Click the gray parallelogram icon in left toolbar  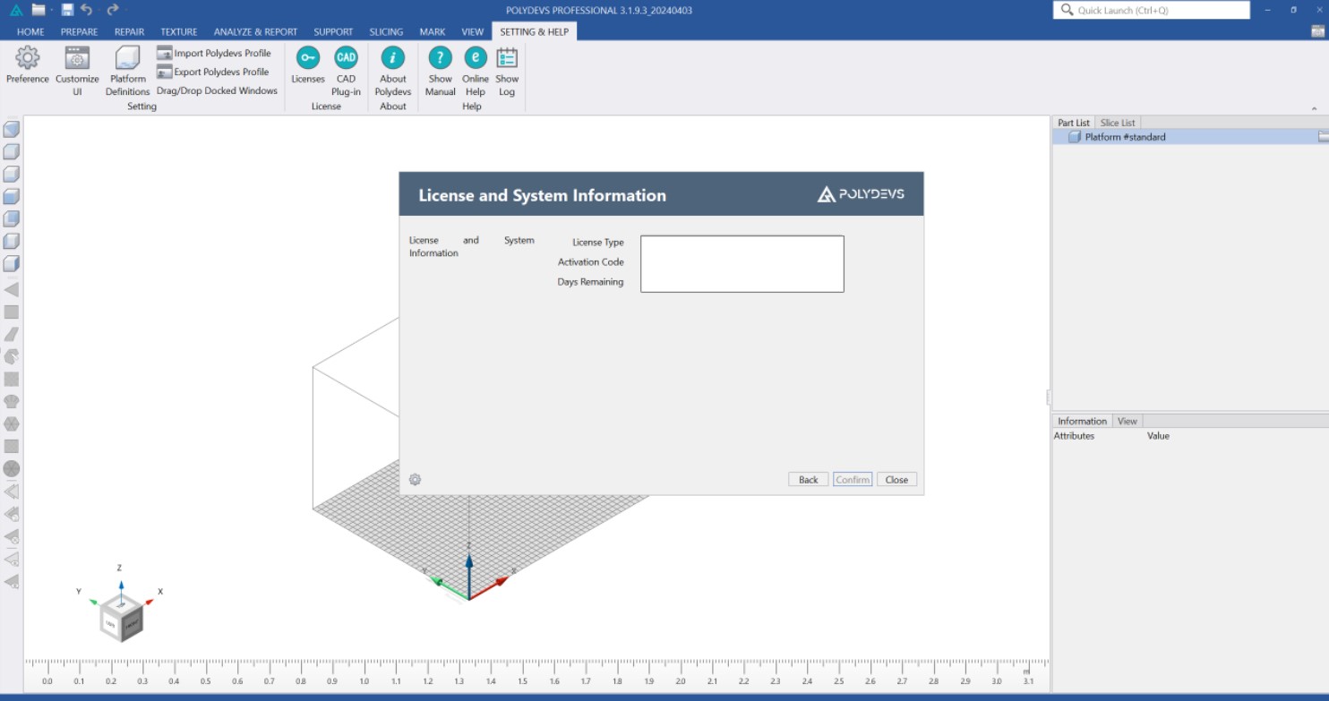[x=12, y=334]
